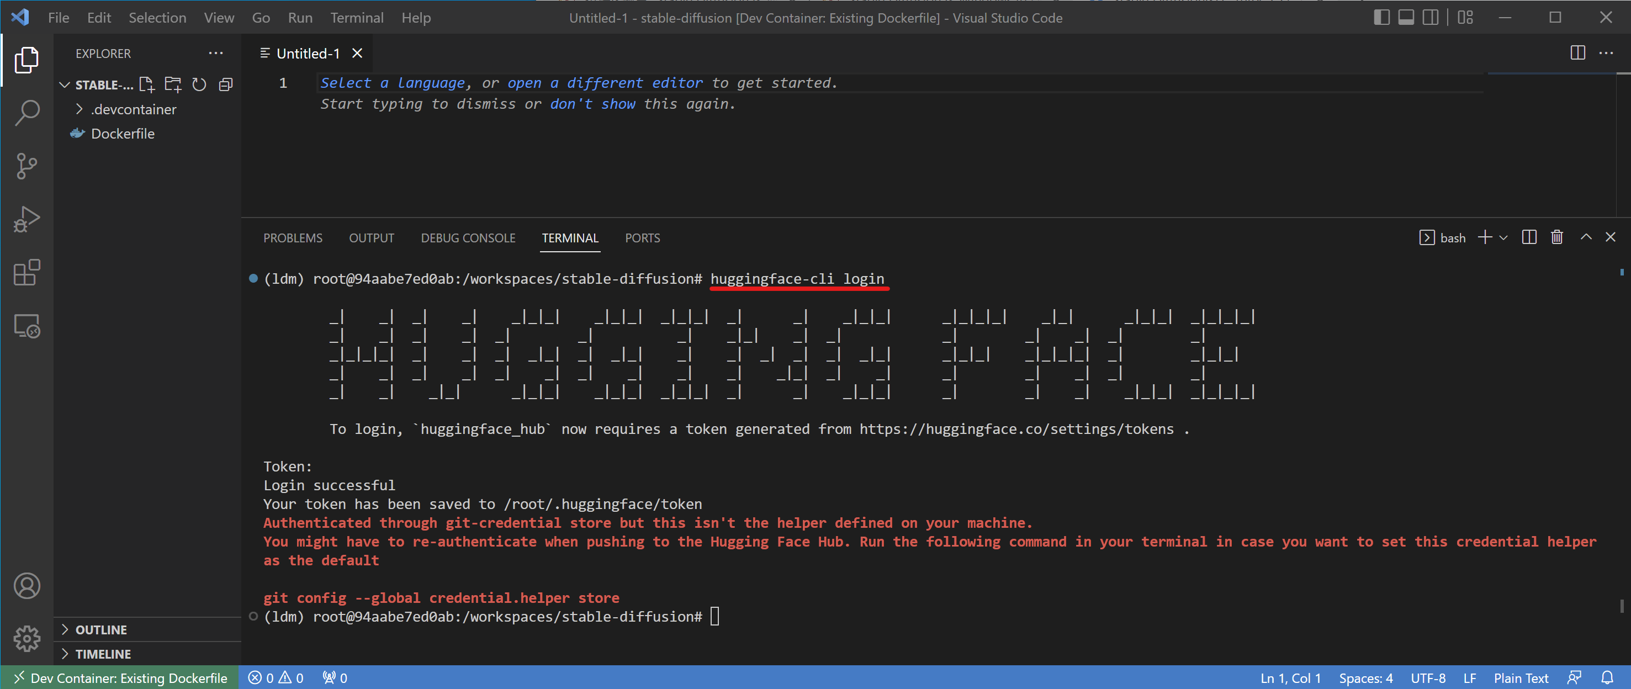Click the 'Select a language' link
This screenshot has height=689, width=1631.
393,83
